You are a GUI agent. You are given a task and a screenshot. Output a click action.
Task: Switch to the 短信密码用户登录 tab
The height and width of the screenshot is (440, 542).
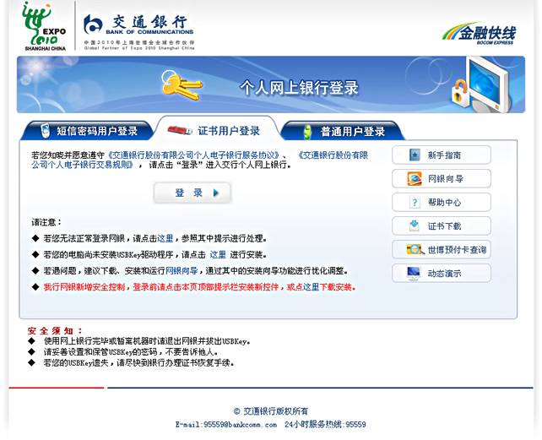pos(88,131)
